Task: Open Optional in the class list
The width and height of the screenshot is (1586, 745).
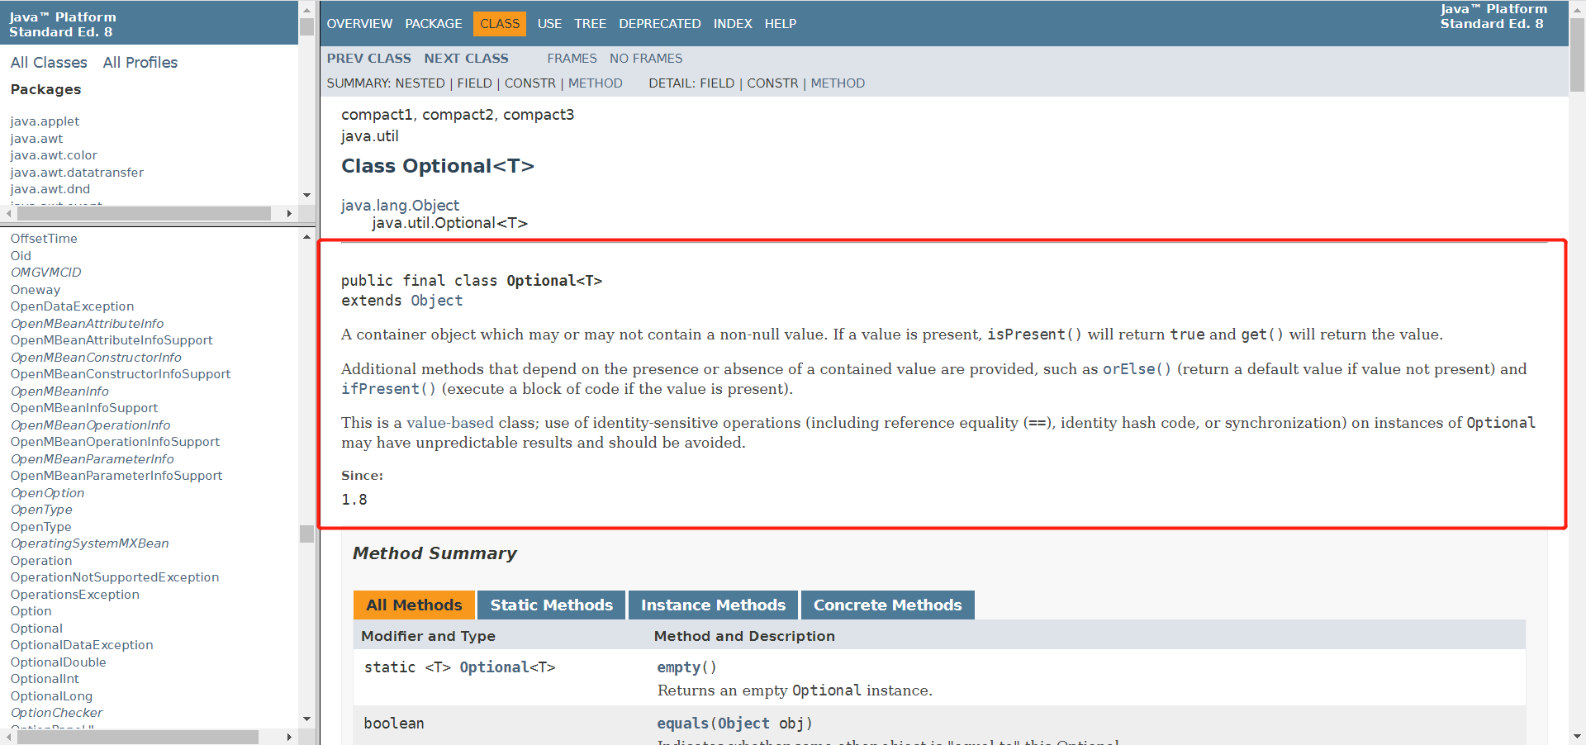Action: point(36,629)
